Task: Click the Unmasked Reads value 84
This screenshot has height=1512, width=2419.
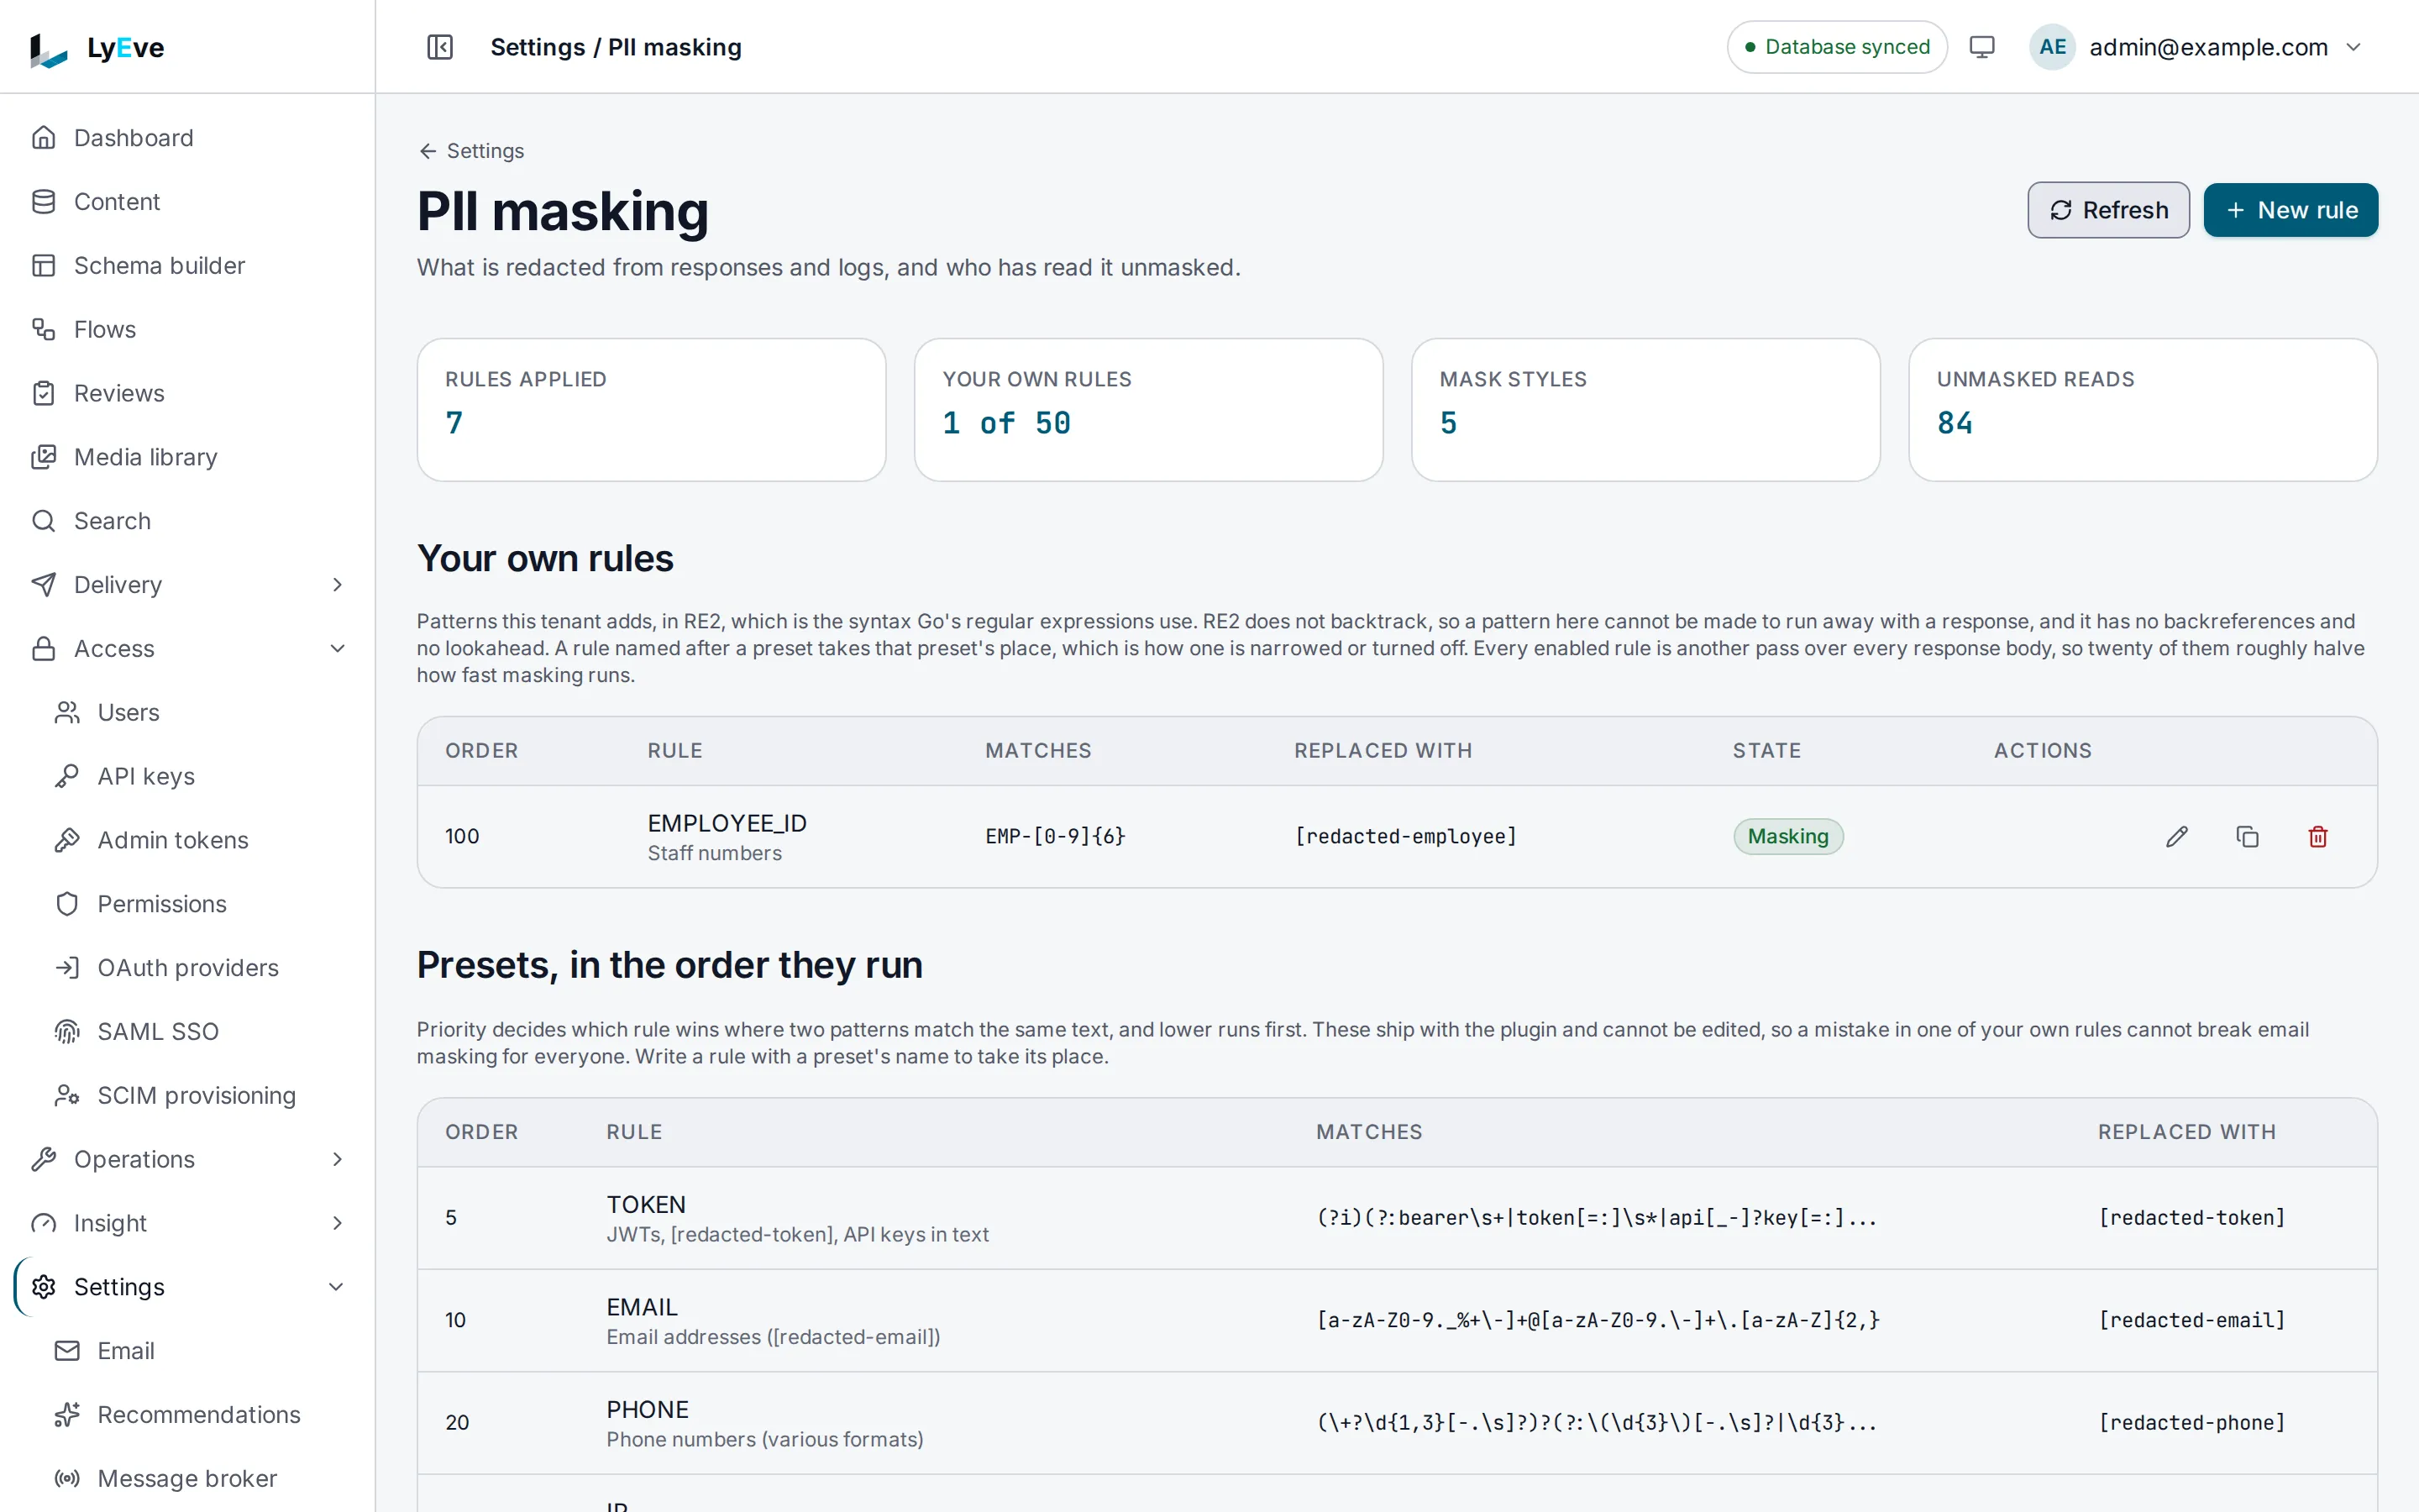Action: point(1955,424)
